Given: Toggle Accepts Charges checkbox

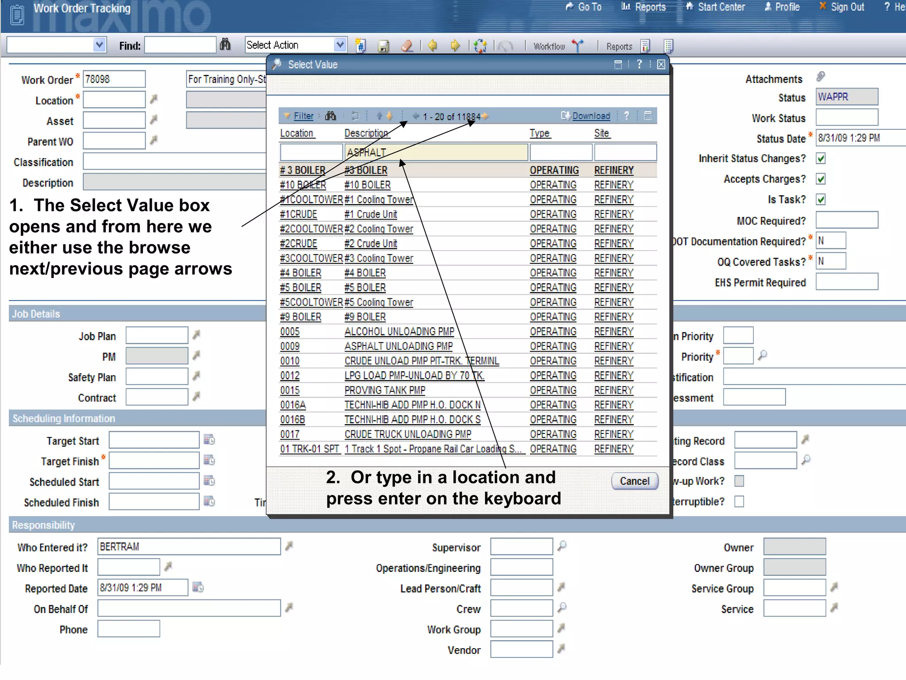Looking at the screenshot, I should click(821, 179).
